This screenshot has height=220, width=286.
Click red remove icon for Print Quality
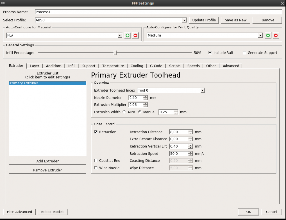click(276, 35)
